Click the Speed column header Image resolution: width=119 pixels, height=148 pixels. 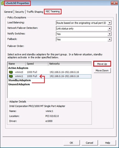pos(37,64)
